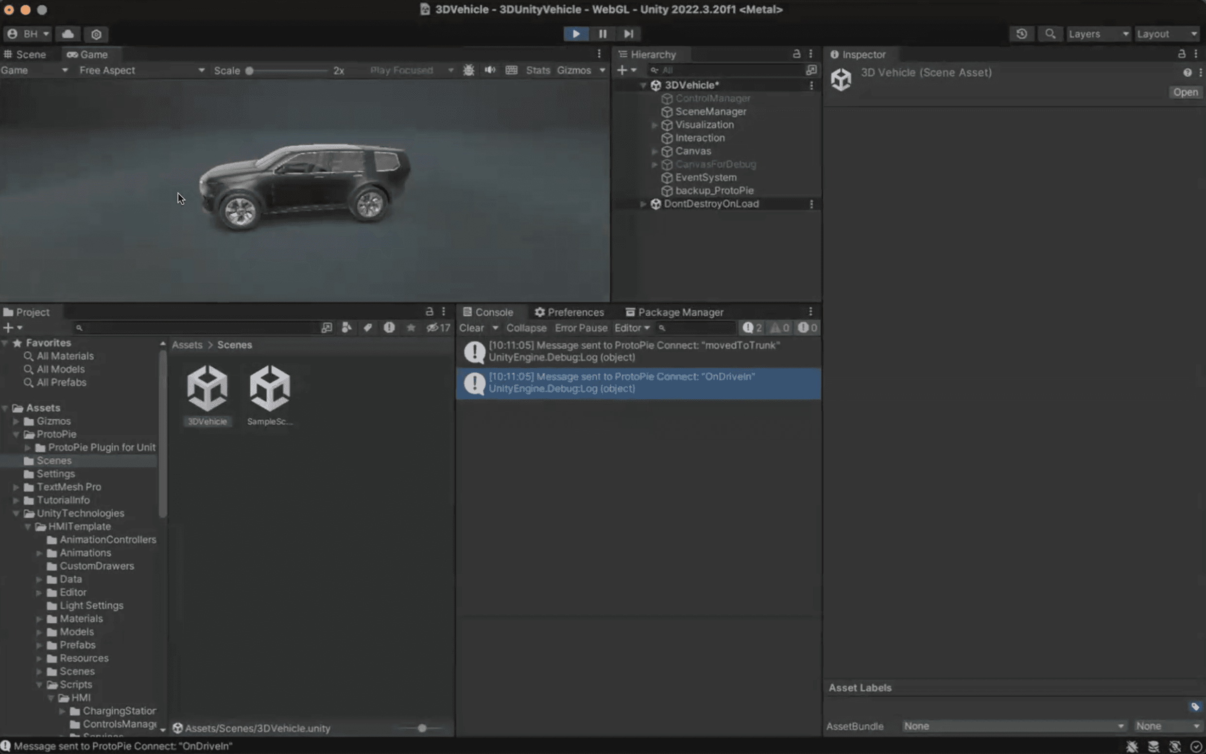Screen dimensions: 1206x754
Task: Open Unity Cloud services
Action: pos(68,34)
